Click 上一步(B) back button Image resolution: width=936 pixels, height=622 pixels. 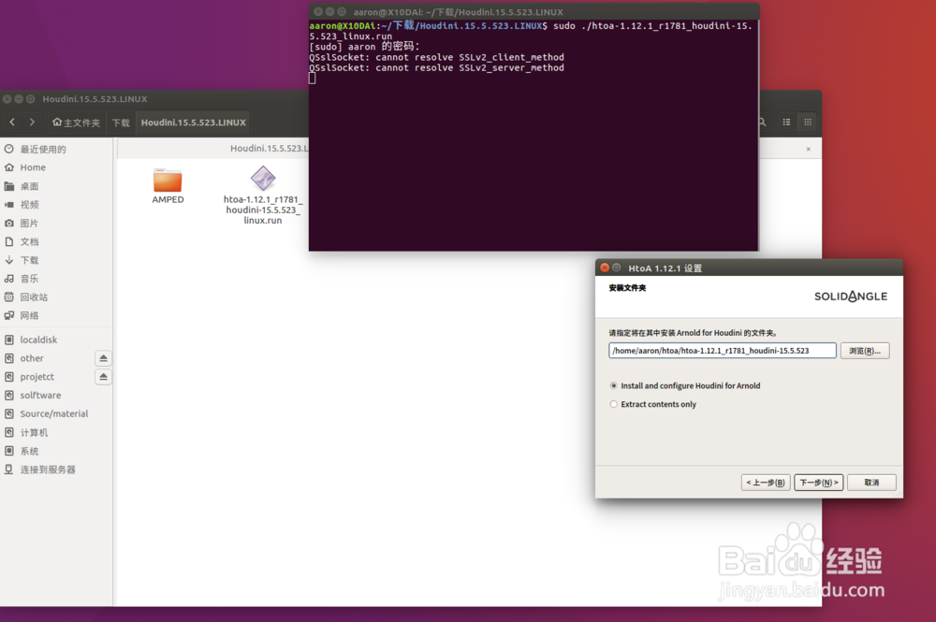click(766, 483)
